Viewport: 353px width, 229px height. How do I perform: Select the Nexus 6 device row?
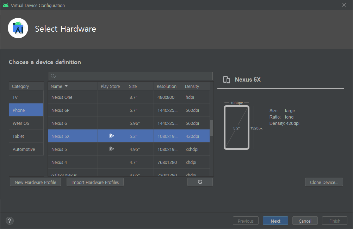(129, 123)
